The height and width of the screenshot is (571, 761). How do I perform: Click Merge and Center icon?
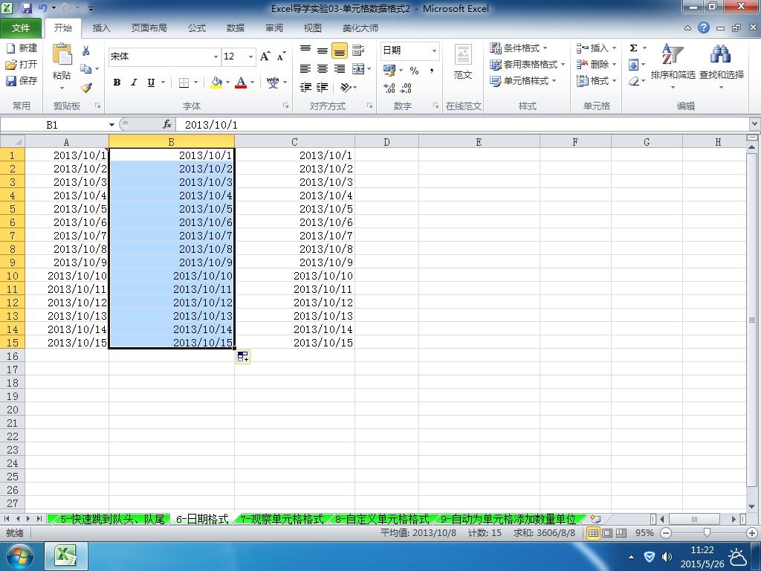pos(358,68)
